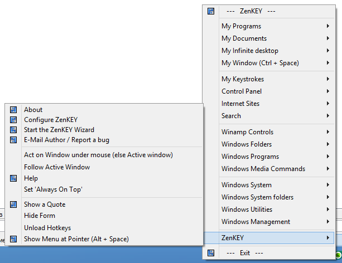This screenshot has width=342, height=263.
Task: Toggle Act on Window under mouse option
Action: (98, 154)
